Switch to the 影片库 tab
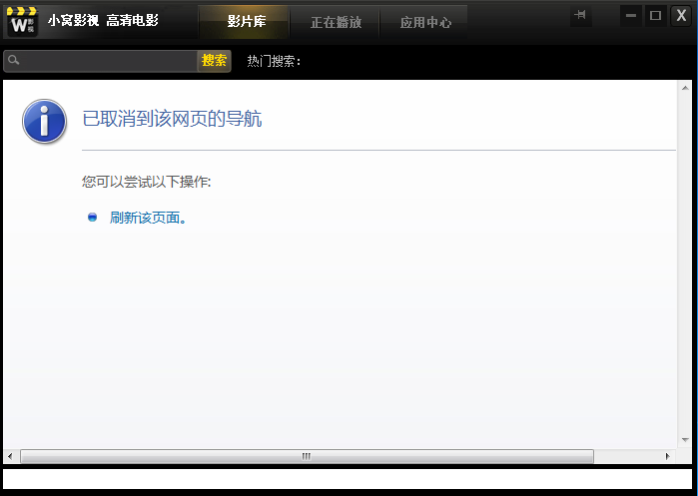Image resolution: width=698 pixels, height=496 pixels. click(246, 22)
